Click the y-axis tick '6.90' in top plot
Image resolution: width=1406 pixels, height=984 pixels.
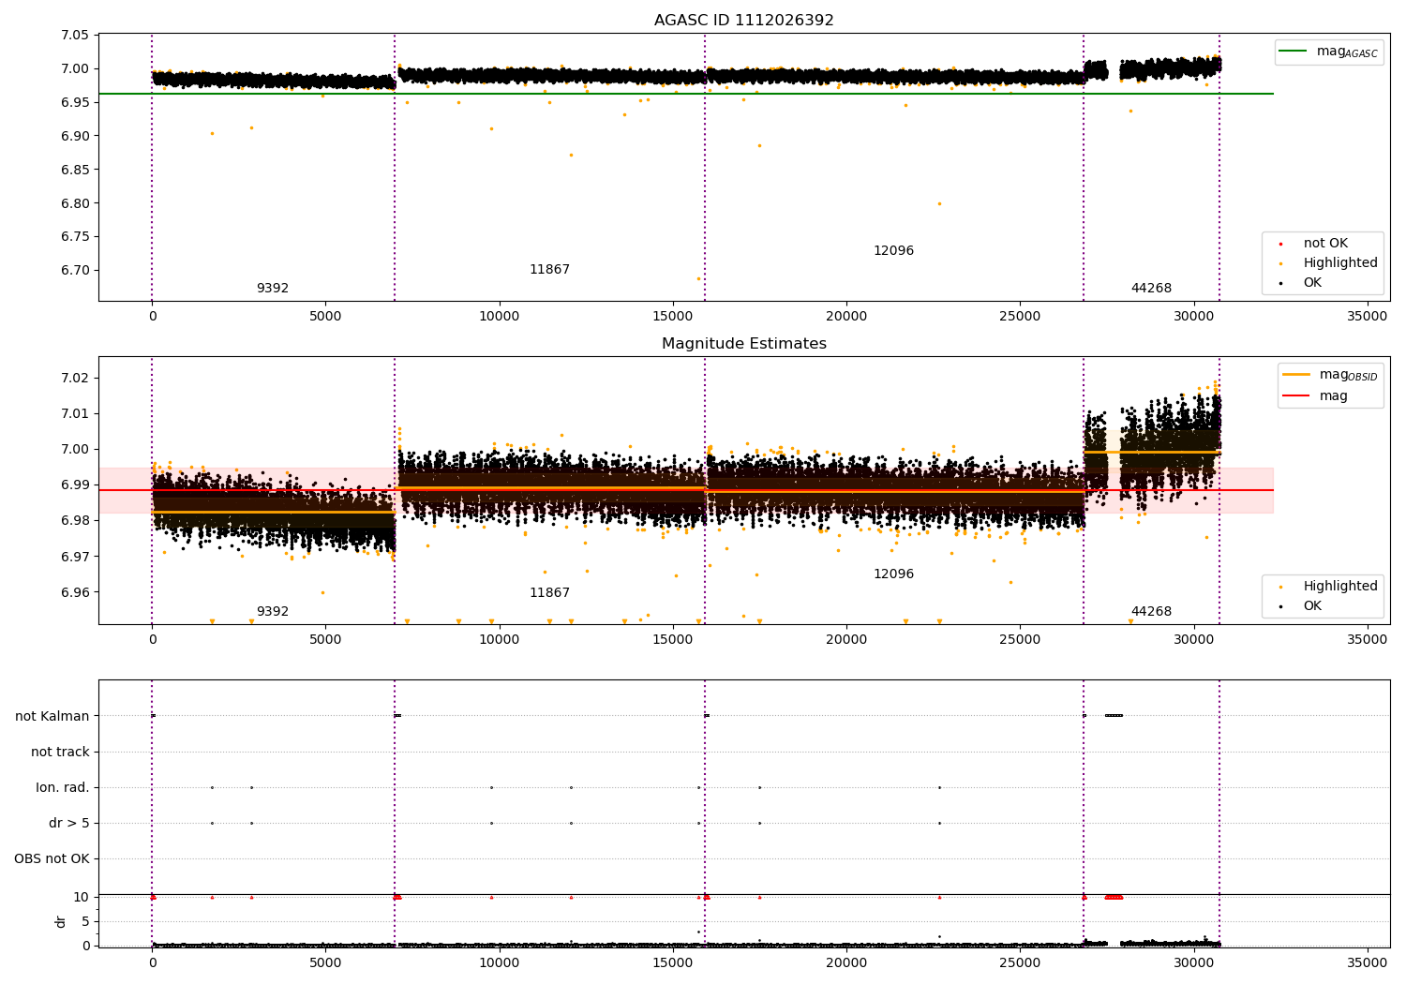tap(76, 137)
